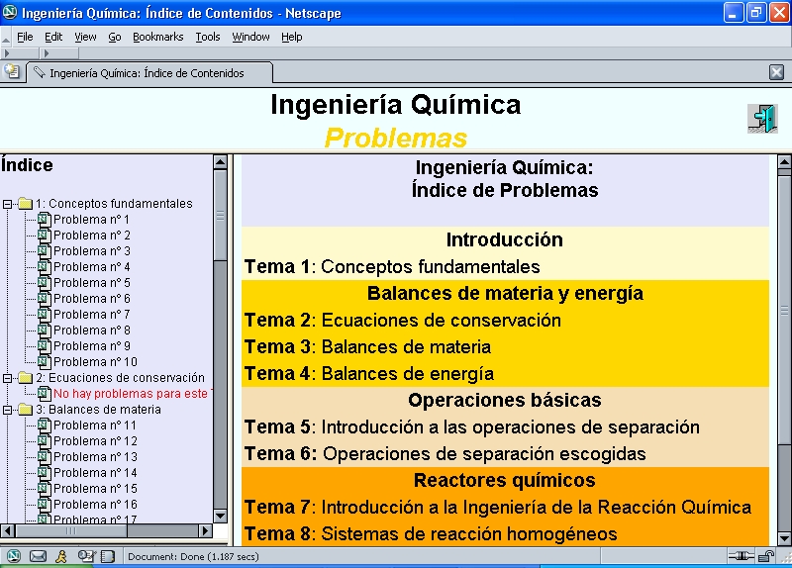Click the exit door icon in header
Image resolution: width=792 pixels, height=568 pixels.
(x=761, y=118)
